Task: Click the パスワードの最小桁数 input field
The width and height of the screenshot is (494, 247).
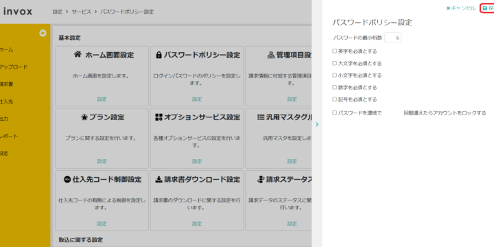Action: (393, 38)
